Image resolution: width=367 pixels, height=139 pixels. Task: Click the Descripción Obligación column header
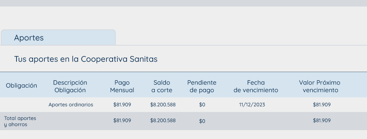point(70,86)
